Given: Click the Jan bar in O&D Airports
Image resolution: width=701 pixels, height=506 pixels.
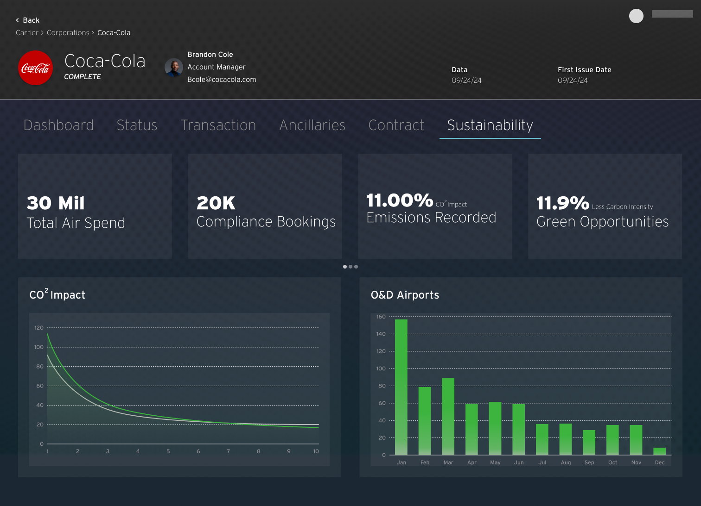Looking at the screenshot, I should 401,387.
